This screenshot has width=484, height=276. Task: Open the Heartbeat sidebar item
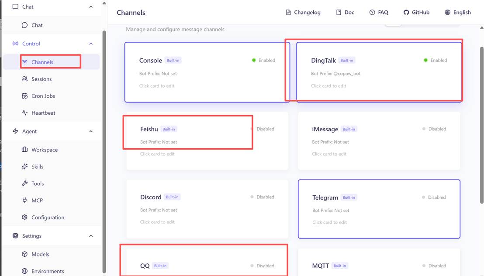(x=51, y=113)
